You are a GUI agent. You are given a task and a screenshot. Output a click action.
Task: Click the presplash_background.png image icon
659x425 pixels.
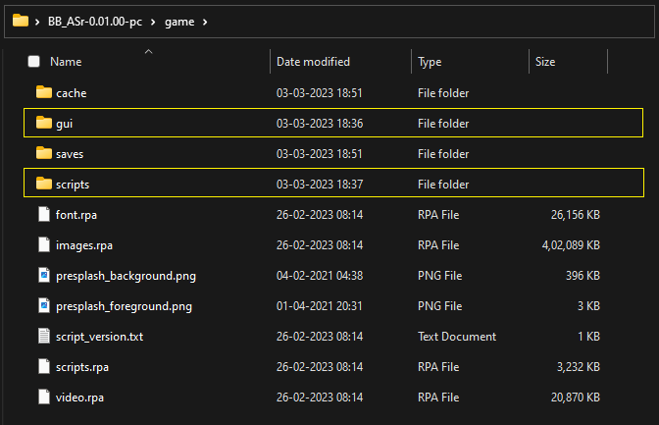point(43,276)
